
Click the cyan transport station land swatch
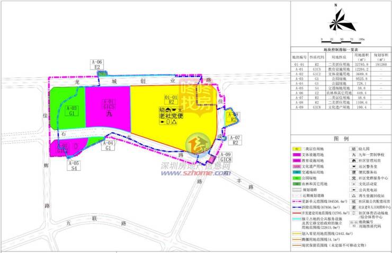[x=297, y=172]
